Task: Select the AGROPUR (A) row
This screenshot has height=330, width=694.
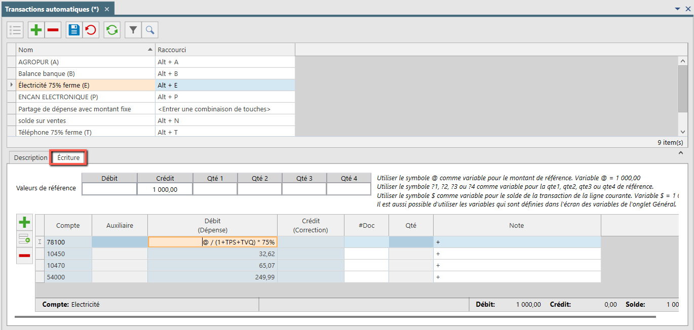Action: click(x=85, y=62)
